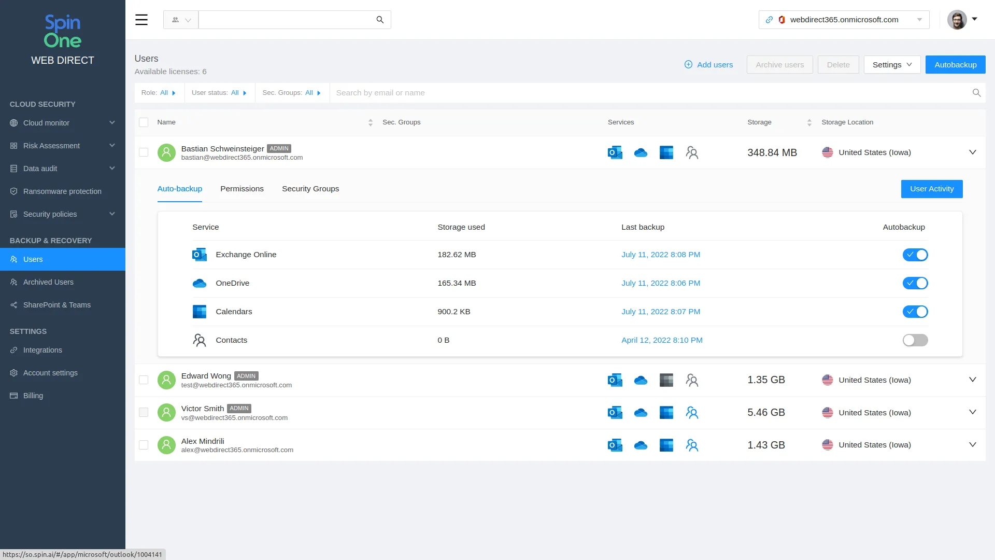Expand Edward Wong's row chevron
The image size is (995, 560).
(x=972, y=380)
